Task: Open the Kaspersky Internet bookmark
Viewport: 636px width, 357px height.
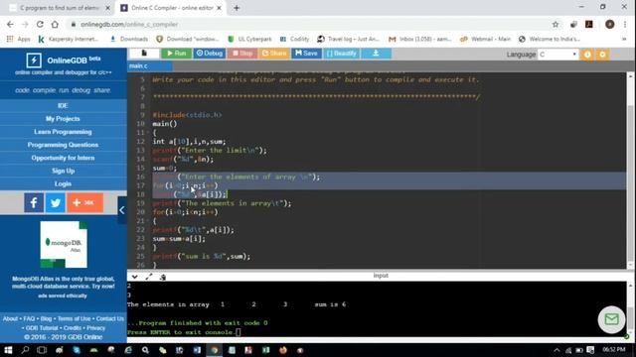Action: [x=69, y=39]
